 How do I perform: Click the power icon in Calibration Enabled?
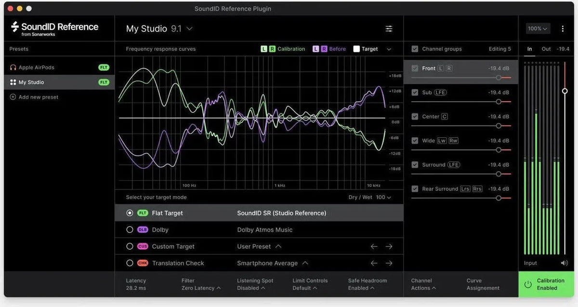coord(528,284)
